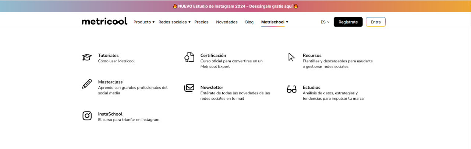
Task: Expand the Producto dropdown menu
Action: click(x=144, y=22)
